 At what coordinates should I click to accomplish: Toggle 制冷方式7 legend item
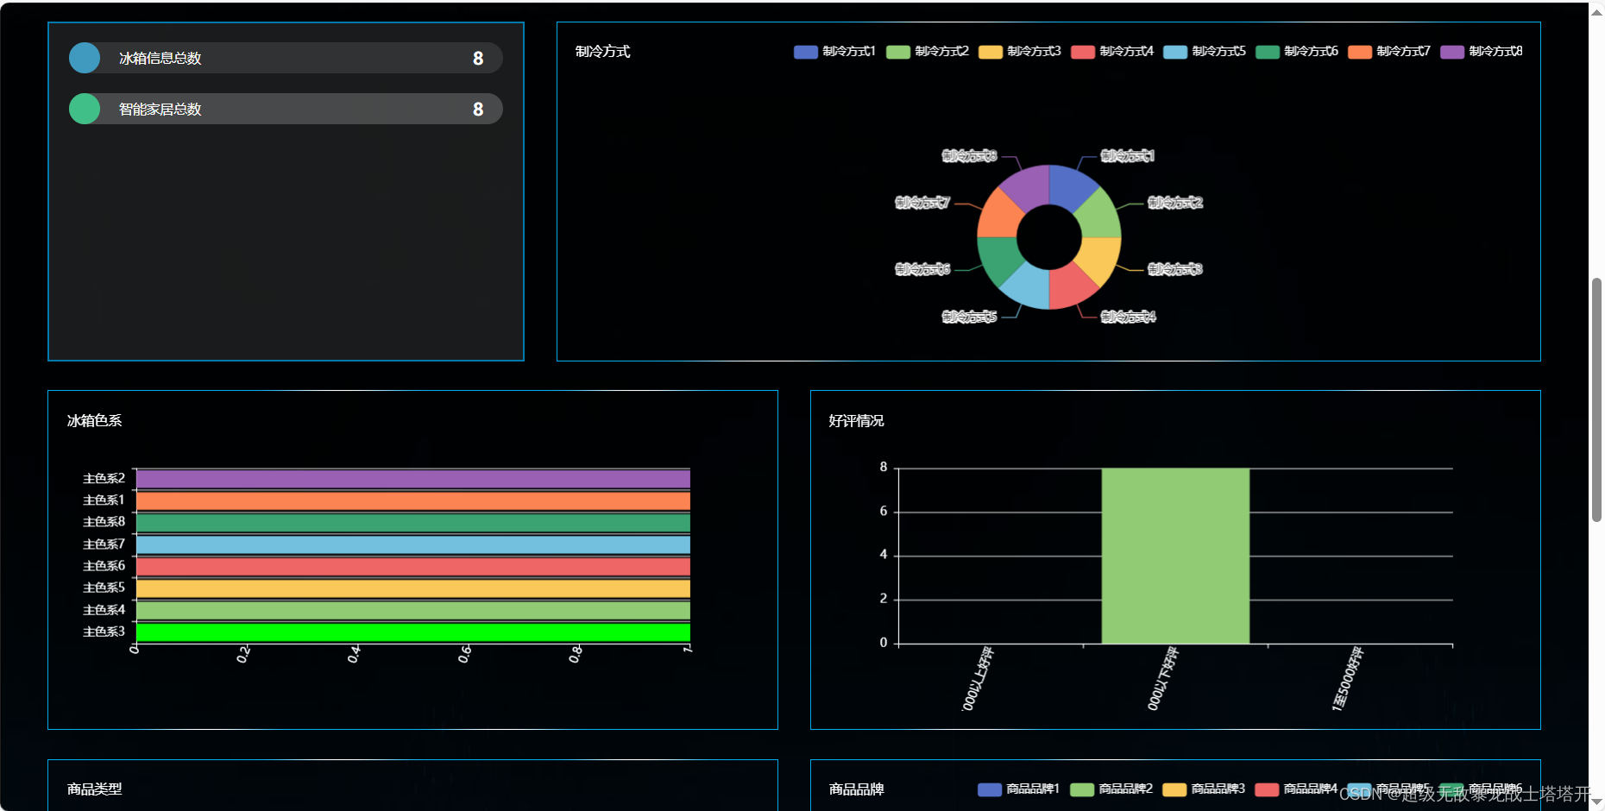tap(1389, 52)
